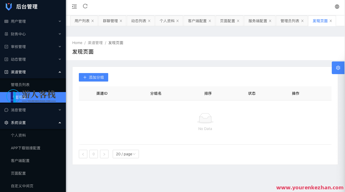Image resolution: width=345 pixels, height=192 pixels.
Task: Click the next page arrow in pagination
Action: point(104,154)
